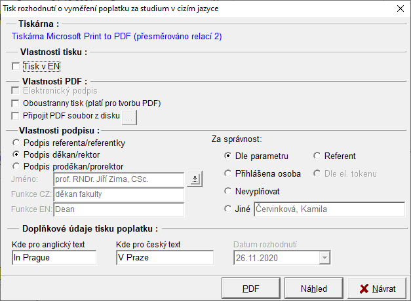The image size is (411, 301).
Task: Toggle Oboustranny tisk checkbox
Action: pyautogui.click(x=16, y=103)
